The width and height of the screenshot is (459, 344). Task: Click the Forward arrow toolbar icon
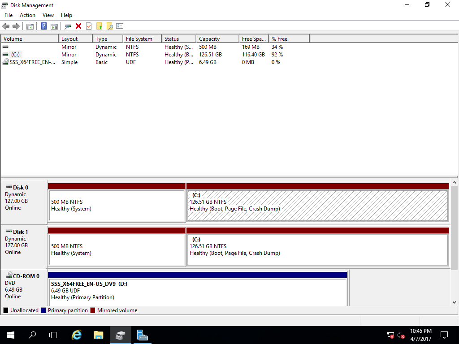(16, 26)
